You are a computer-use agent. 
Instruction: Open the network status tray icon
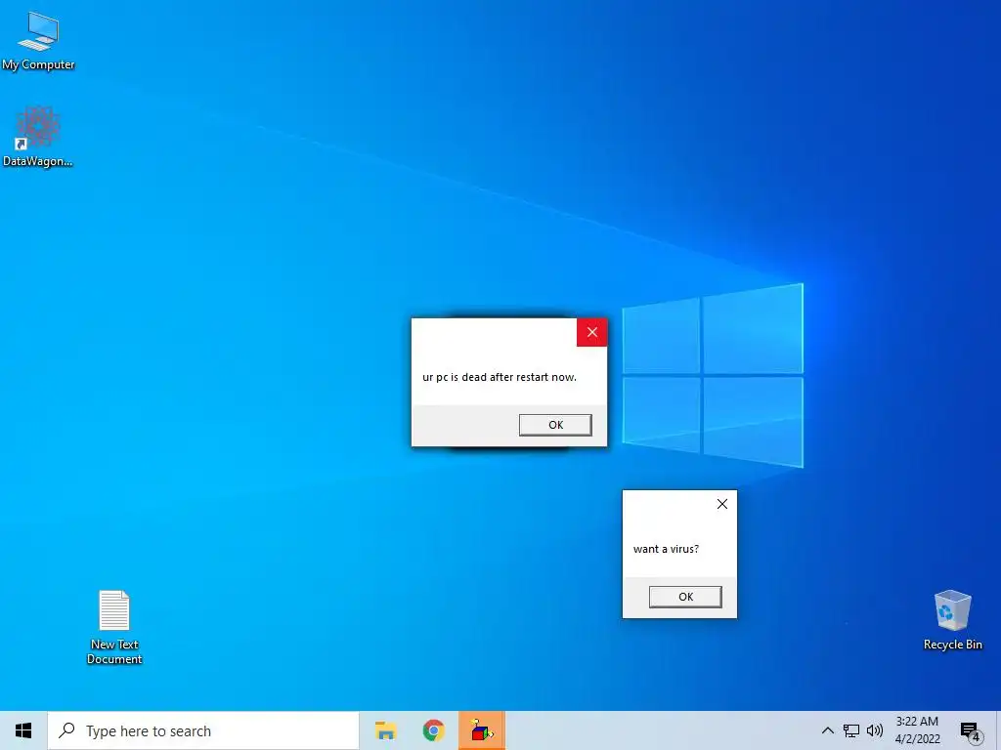click(851, 730)
